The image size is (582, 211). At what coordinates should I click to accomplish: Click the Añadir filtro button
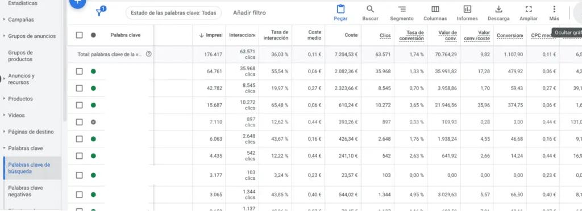coord(250,12)
